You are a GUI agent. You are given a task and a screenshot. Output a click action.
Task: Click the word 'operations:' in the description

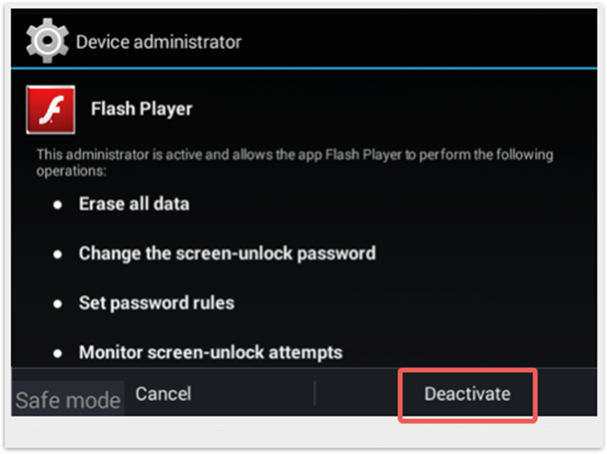click(x=72, y=171)
